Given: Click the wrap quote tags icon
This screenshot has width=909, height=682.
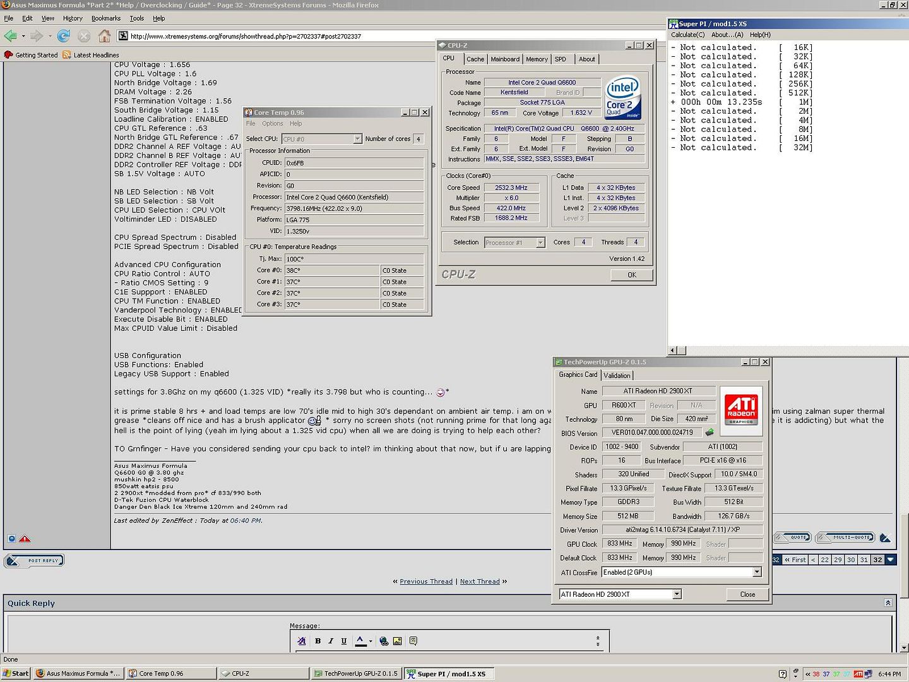Looking at the screenshot, I should tap(413, 641).
